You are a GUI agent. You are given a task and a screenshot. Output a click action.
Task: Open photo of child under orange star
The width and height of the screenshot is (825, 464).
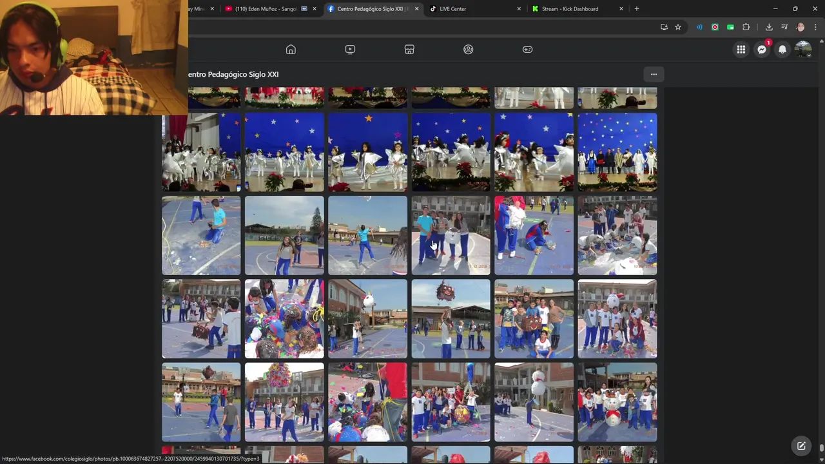(367, 152)
